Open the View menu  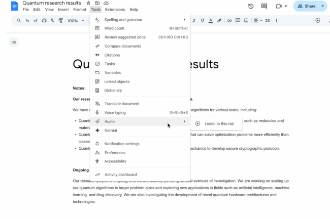point(49,10)
